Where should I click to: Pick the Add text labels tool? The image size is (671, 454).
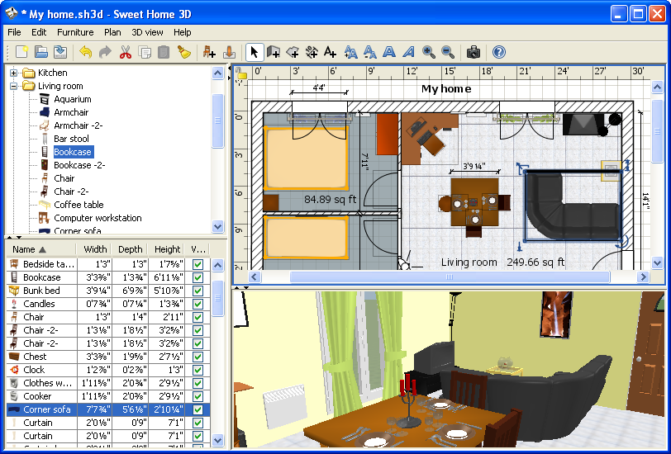click(331, 52)
